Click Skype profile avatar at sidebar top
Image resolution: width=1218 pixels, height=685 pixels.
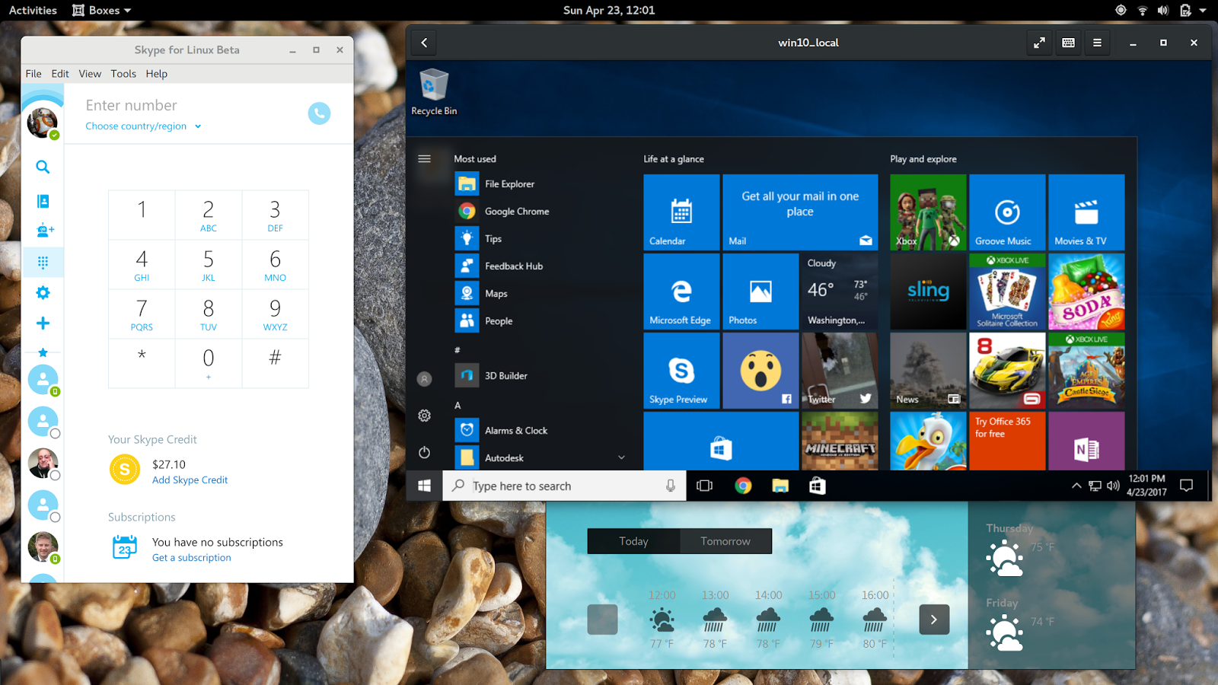click(43, 123)
